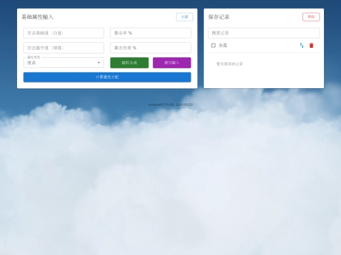Viewport: 341px width, 255px height.
Task: Click the green 随机生成 button
Action: [x=129, y=63]
